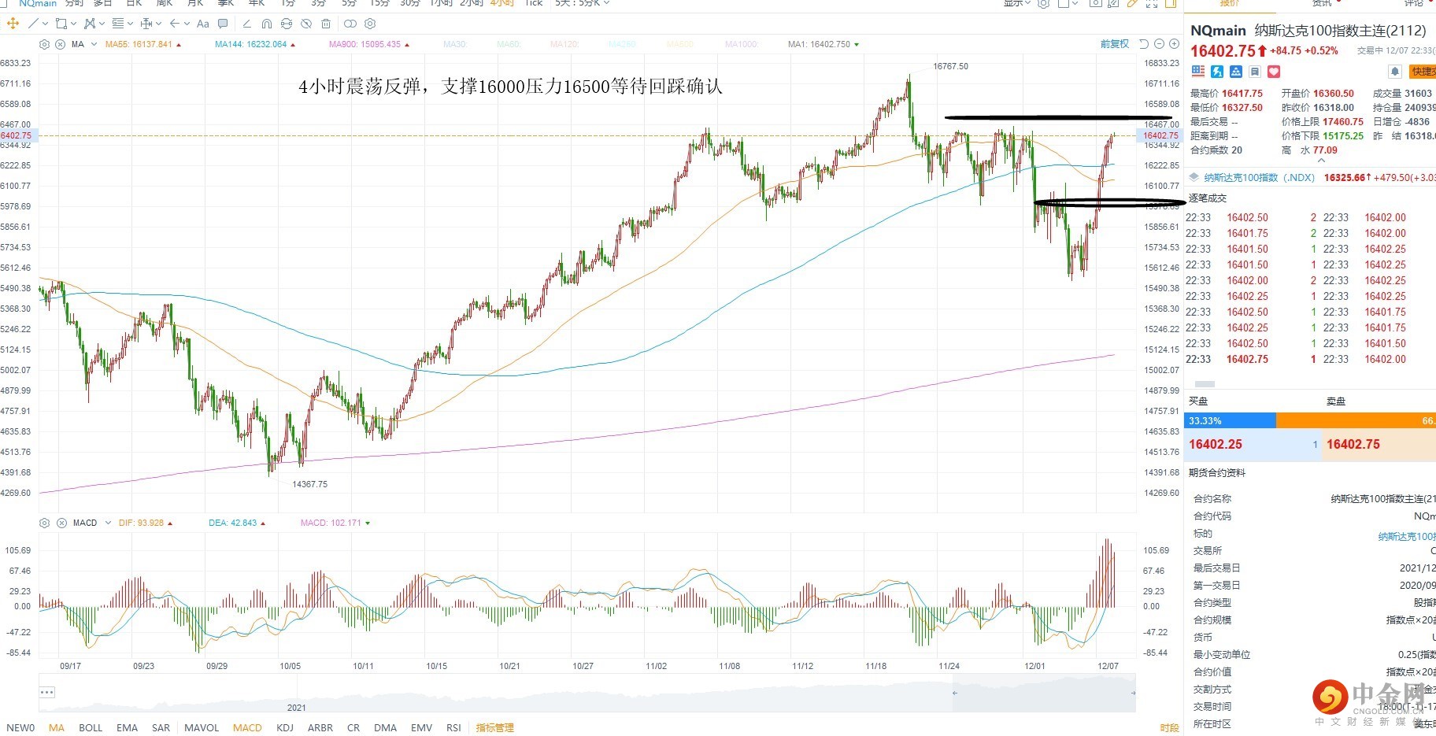1436x736 pixels.
Task: Zoom in chart with plus icon
Action: click(x=1174, y=44)
